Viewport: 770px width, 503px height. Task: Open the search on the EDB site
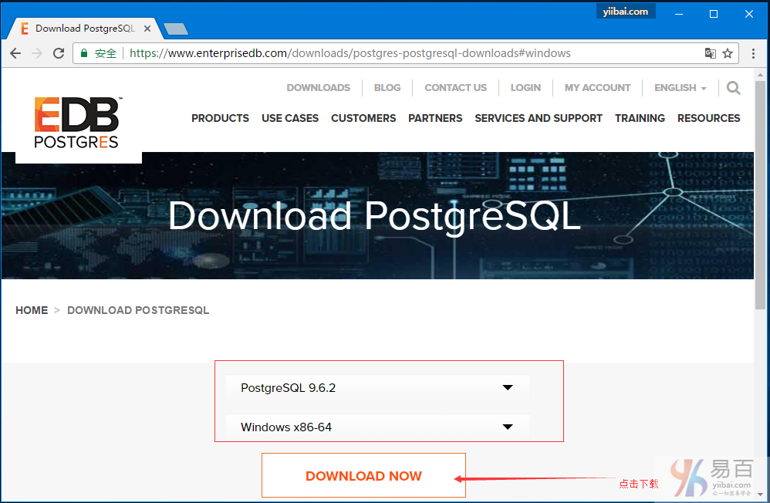(x=732, y=88)
